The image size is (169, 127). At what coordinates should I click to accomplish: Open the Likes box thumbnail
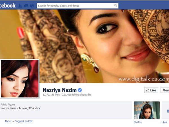pos(165,110)
